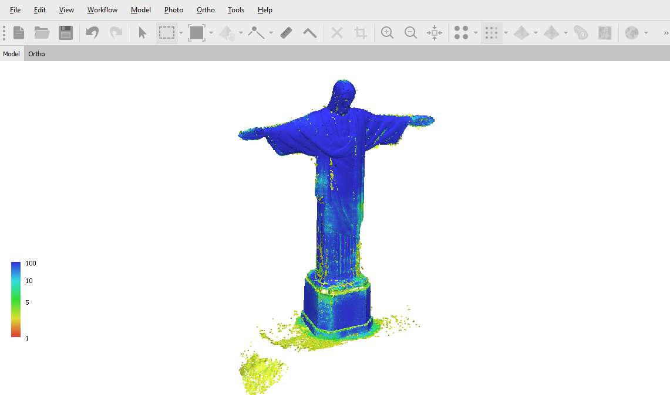Open the dense cloud display dropdown
Viewport: 670px width, 395px height.
pyautogui.click(x=506, y=33)
